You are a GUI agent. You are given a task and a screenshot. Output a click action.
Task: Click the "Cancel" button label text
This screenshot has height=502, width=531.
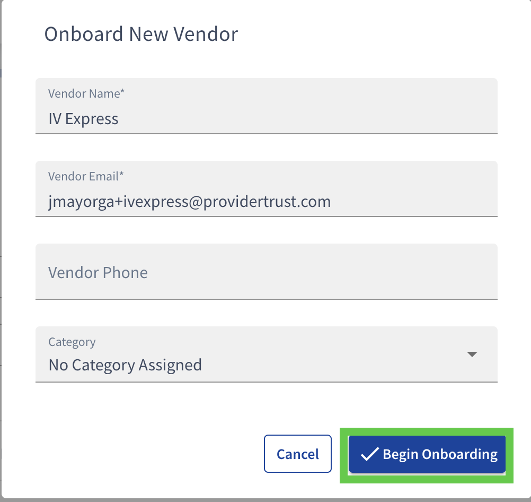click(298, 454)
